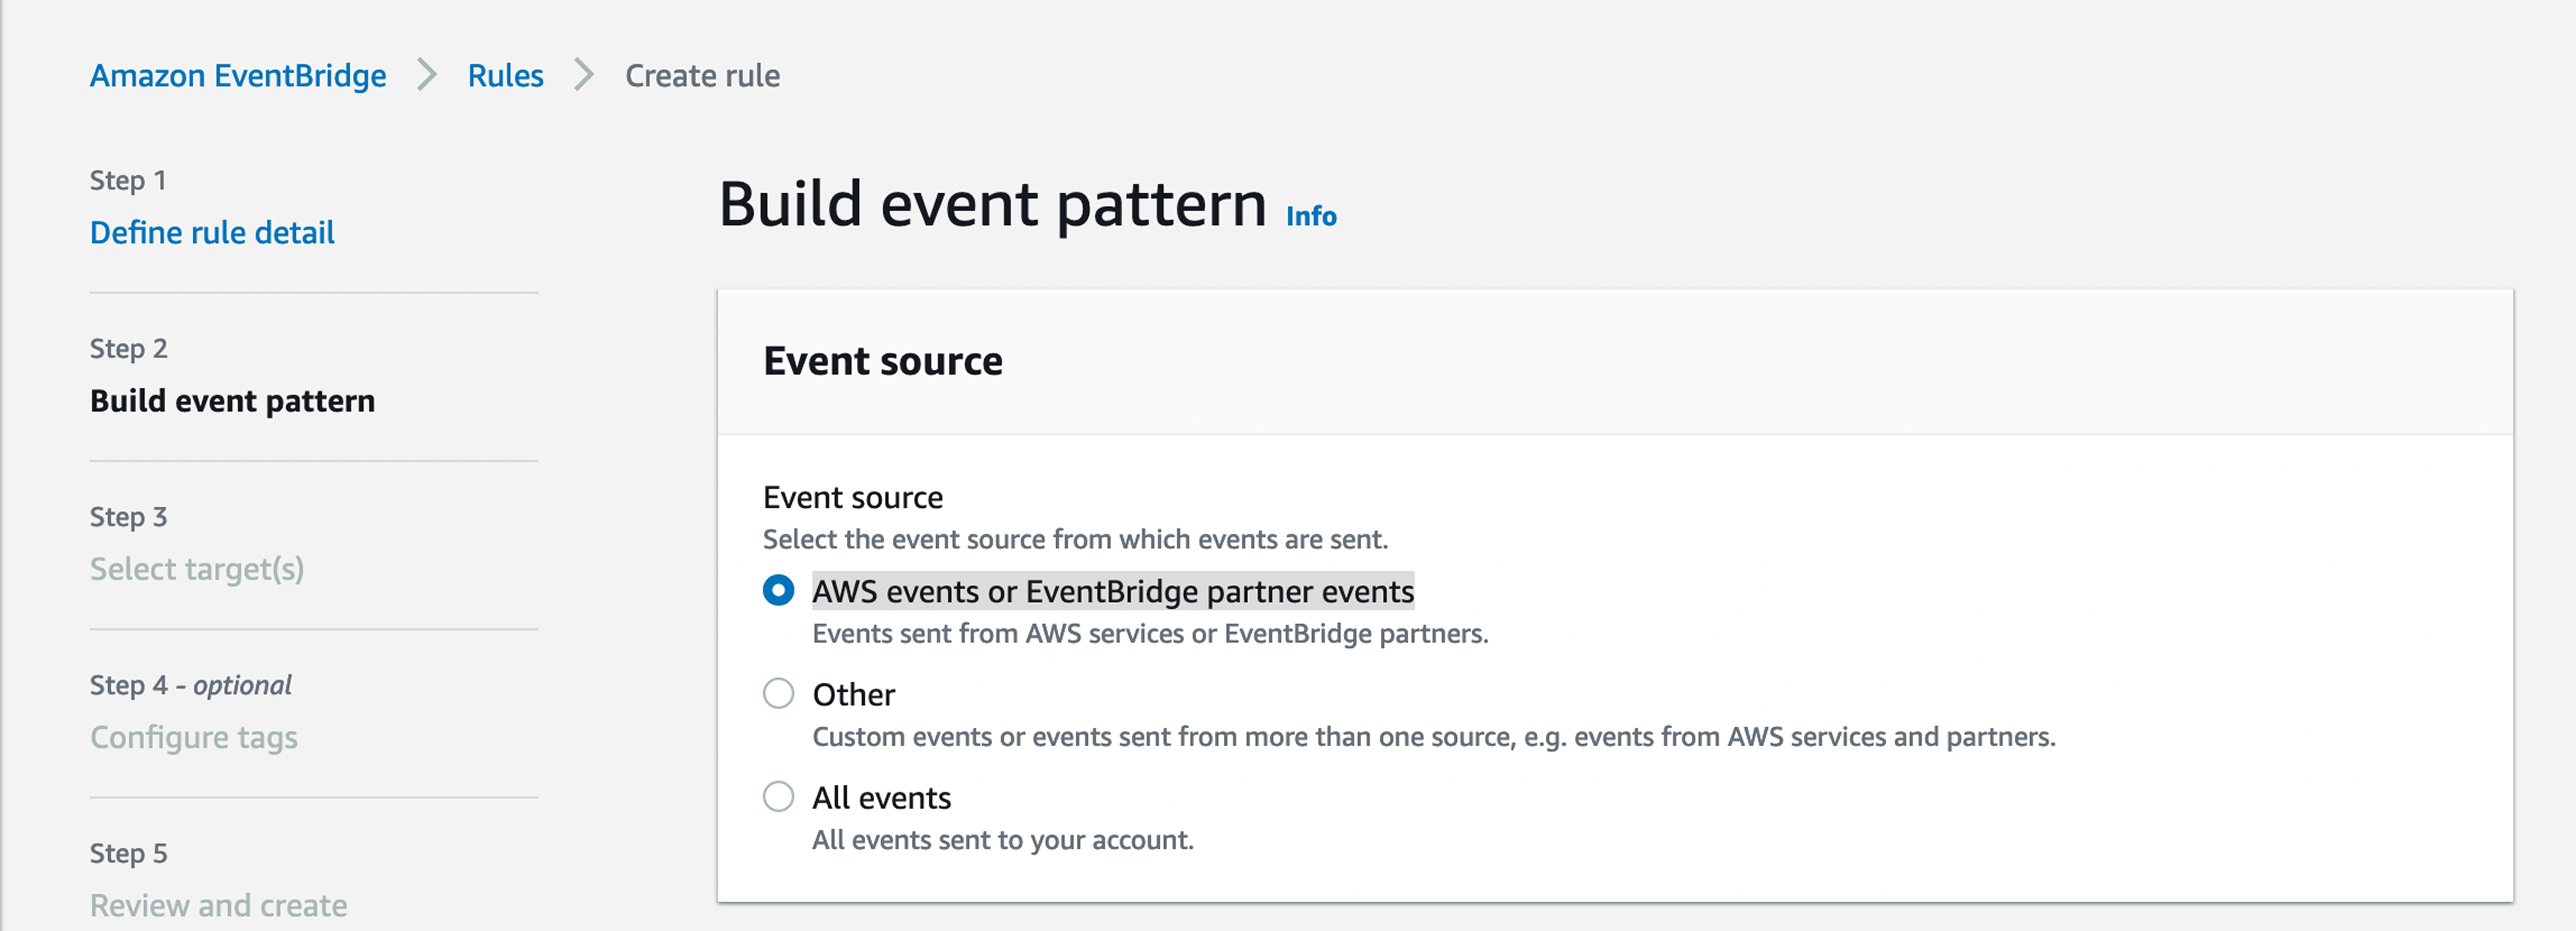Click the Build event pattern page title

(992, 205)
